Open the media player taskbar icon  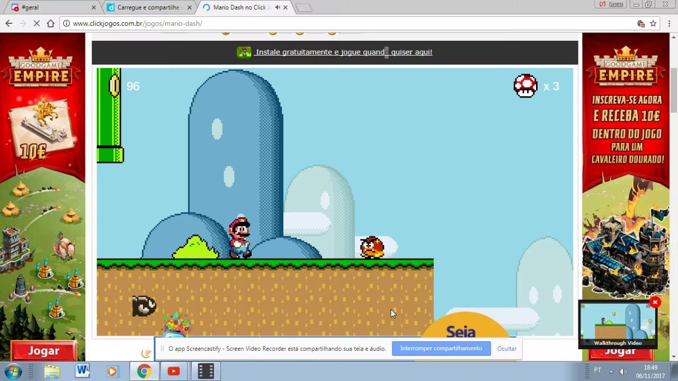point(112,371)
